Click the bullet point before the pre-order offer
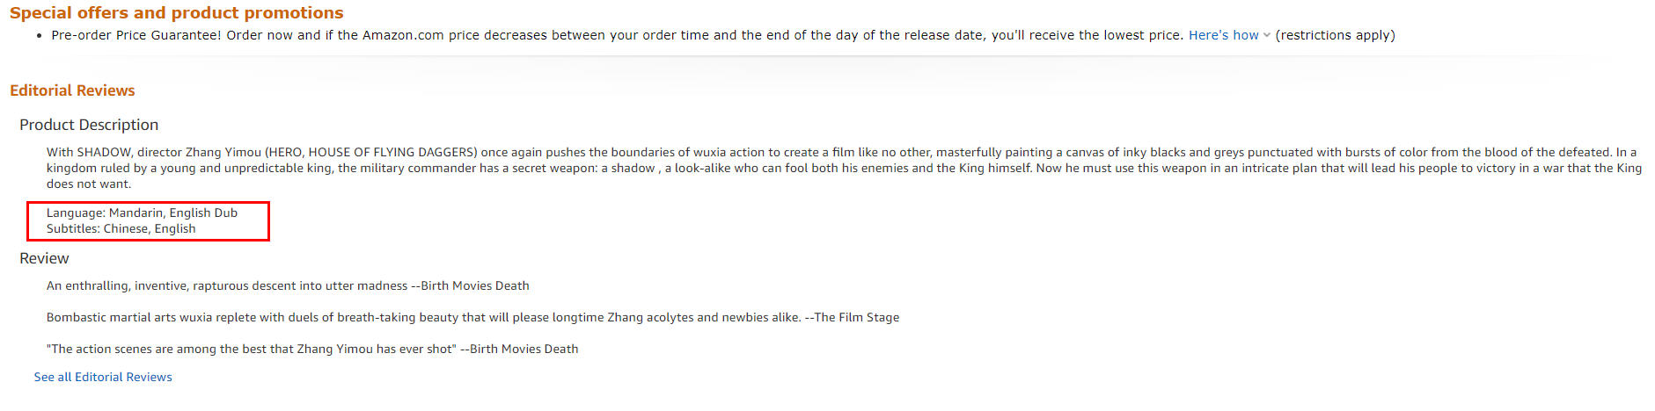Viewport: 1655px width, 411px height. click(x=40, y=36)
